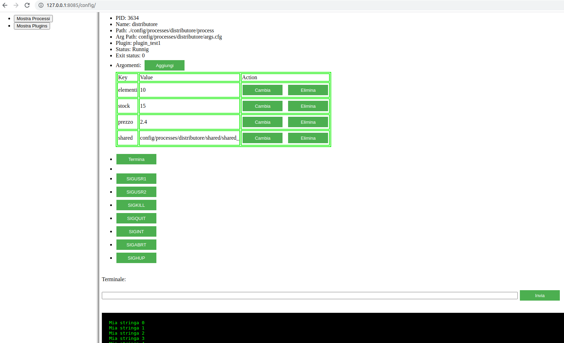
Task: Delete the elementi argument with Elimina
Action: point(308,90)
